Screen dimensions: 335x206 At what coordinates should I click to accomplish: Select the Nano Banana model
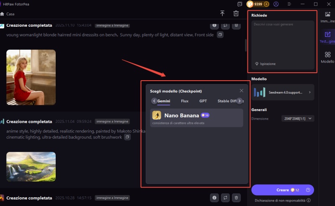click(196, 117)
